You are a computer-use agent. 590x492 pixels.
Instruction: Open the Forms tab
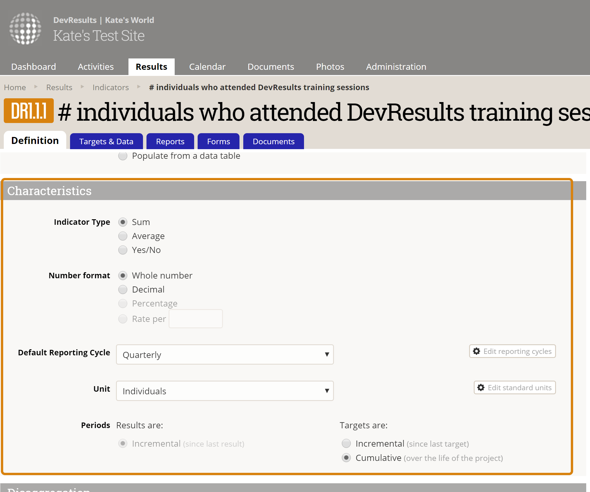pyautogui.click(x=218, y=141)
